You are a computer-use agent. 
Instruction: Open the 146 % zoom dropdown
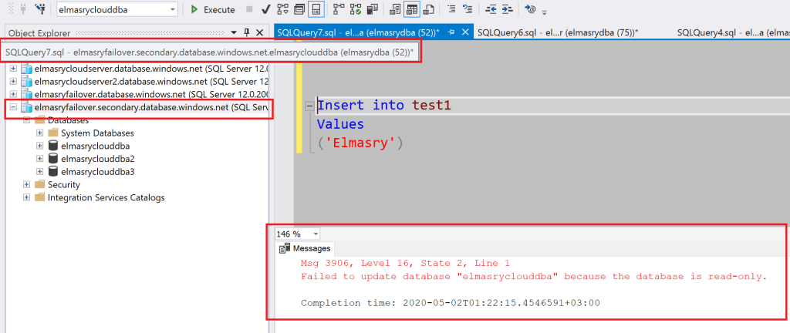point(316,234)
